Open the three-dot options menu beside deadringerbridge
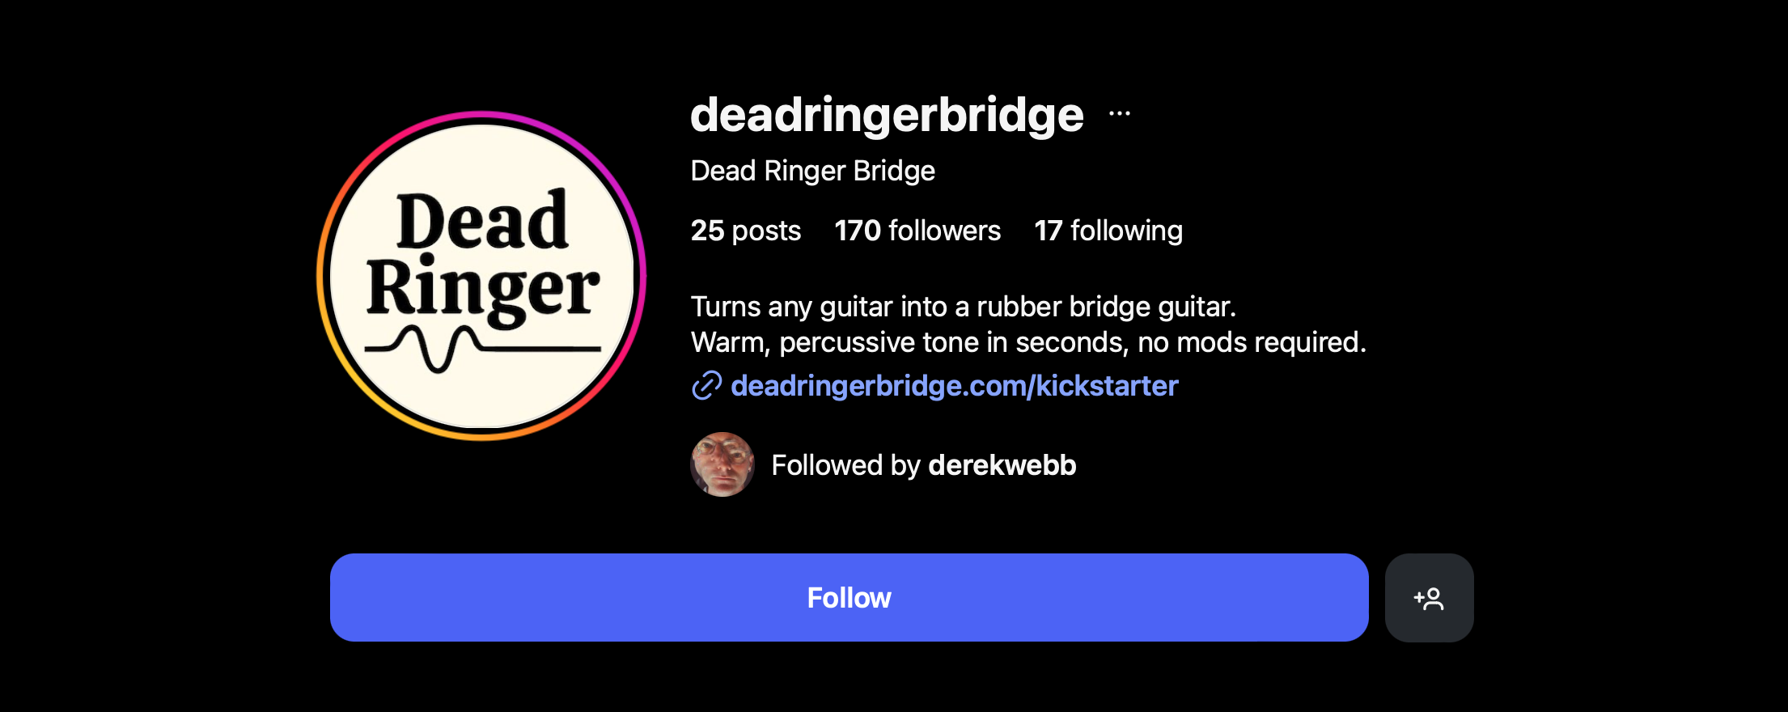1788x712 pixels. [x=1120, y=114]
